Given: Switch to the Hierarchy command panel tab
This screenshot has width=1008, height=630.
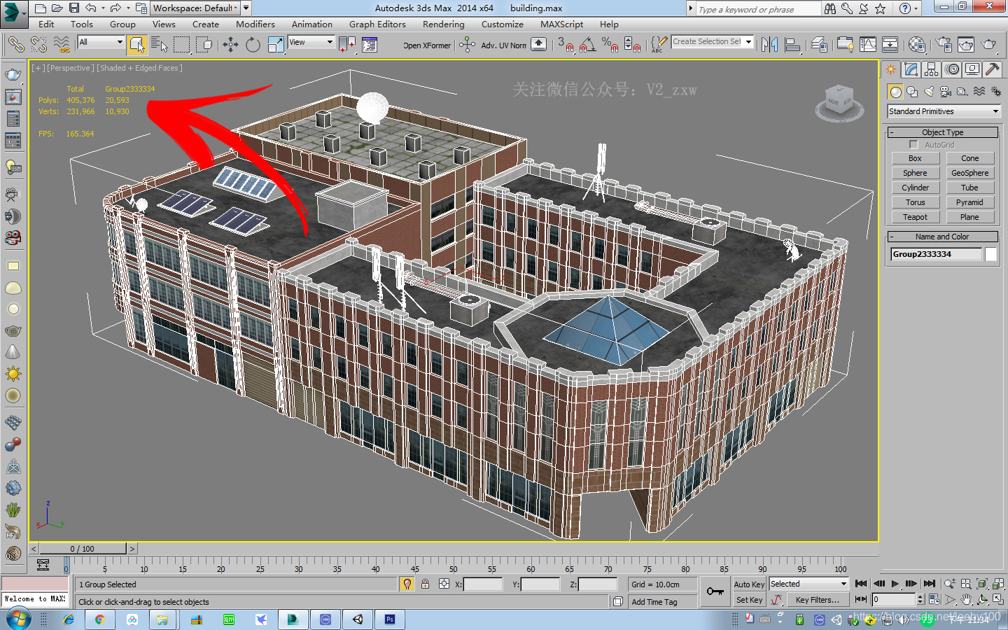Looking at the screenshot, I should 931,69.
